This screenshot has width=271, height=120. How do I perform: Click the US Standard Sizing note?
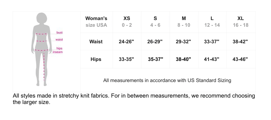tap(167, 80)
